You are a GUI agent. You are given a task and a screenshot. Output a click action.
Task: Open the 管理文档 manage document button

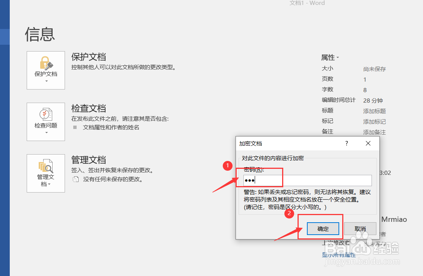coord(46,173)
